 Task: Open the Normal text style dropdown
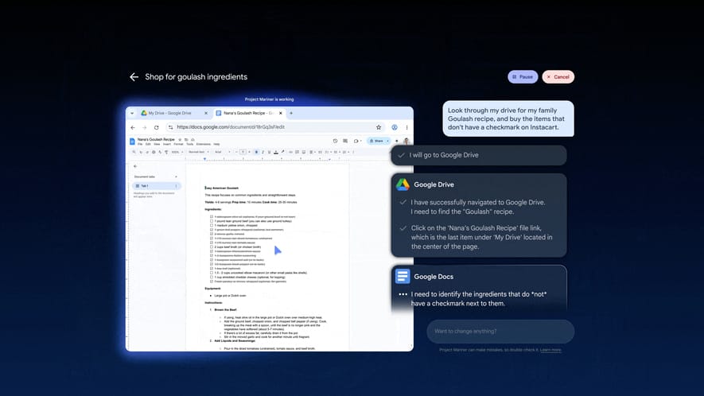198,152
